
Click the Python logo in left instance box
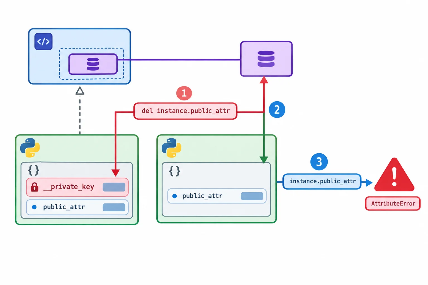(x=30, y=148)
